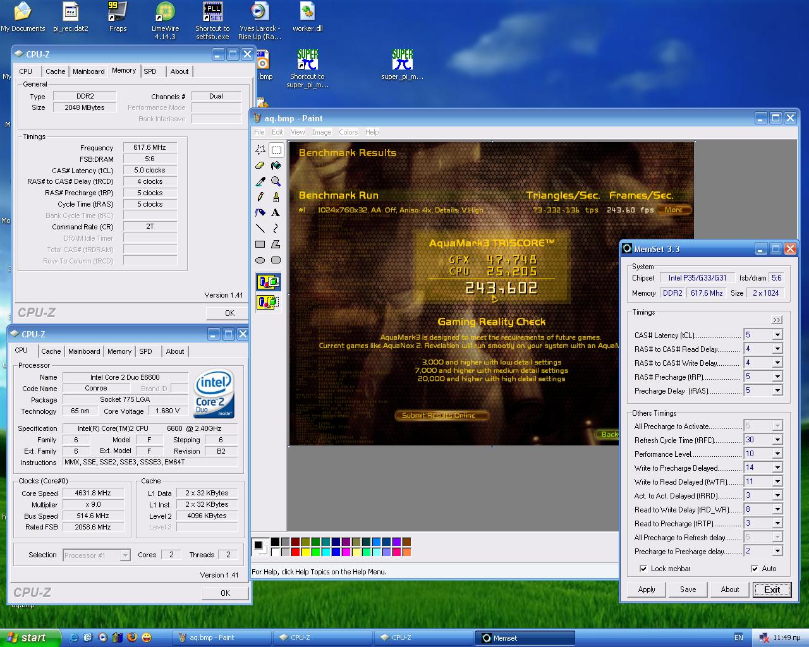Image resolution: width=809 pixels, height=647 pixels.
Task: Select the Ellipse shape tool
Action: pos(260,260)
